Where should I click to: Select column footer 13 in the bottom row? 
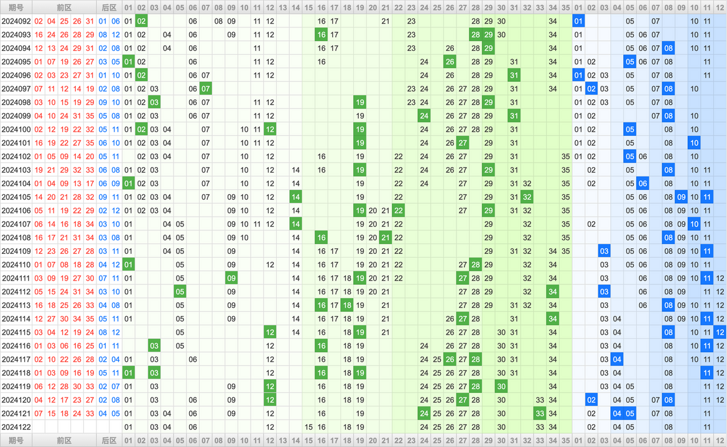tap(283, 441)
